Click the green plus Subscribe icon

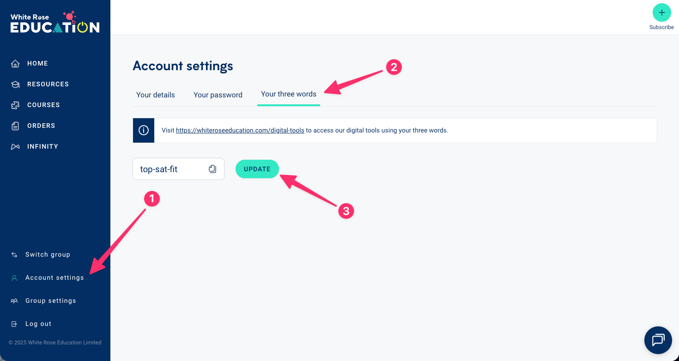click(x=661, y=12)
